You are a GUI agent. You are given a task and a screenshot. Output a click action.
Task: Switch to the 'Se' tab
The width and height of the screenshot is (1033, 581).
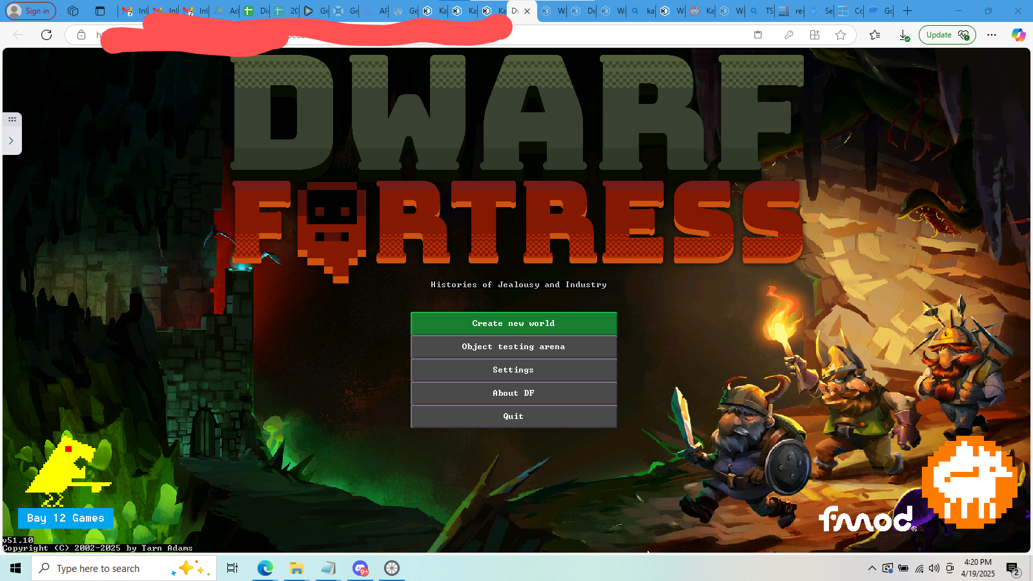820,11
